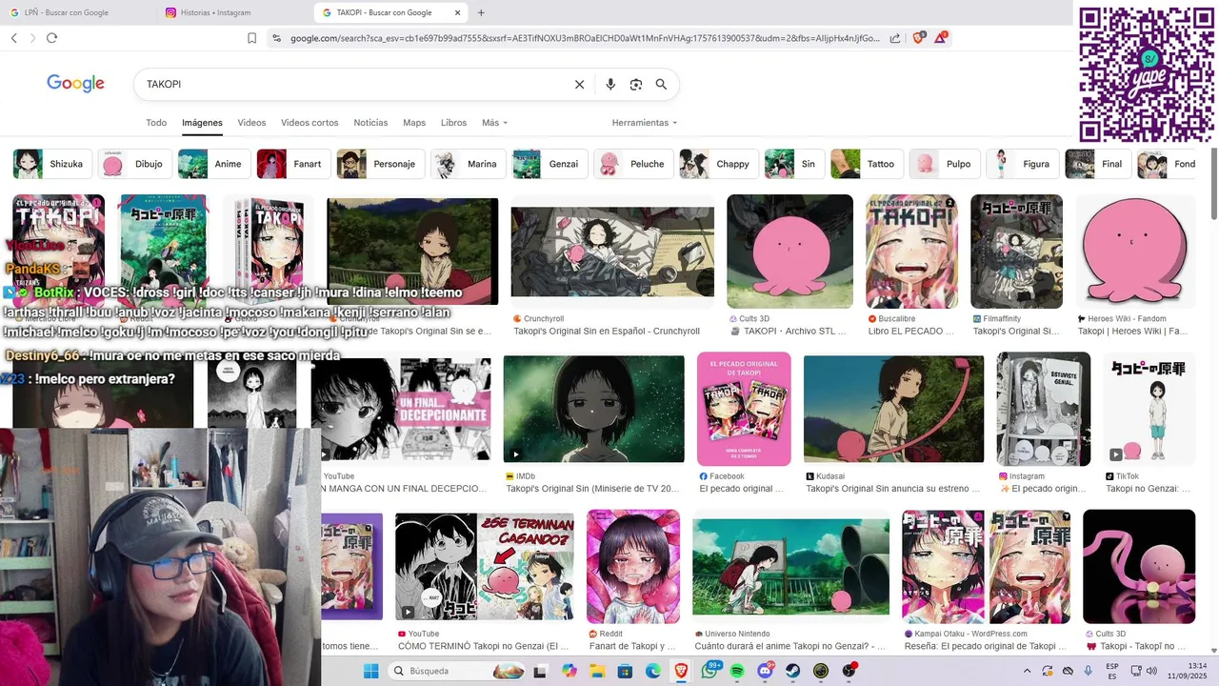This screenshot has height=686, width=1219.
Task: Open Microsoft Store from the taskbar
Action: [x=625, y=671]
